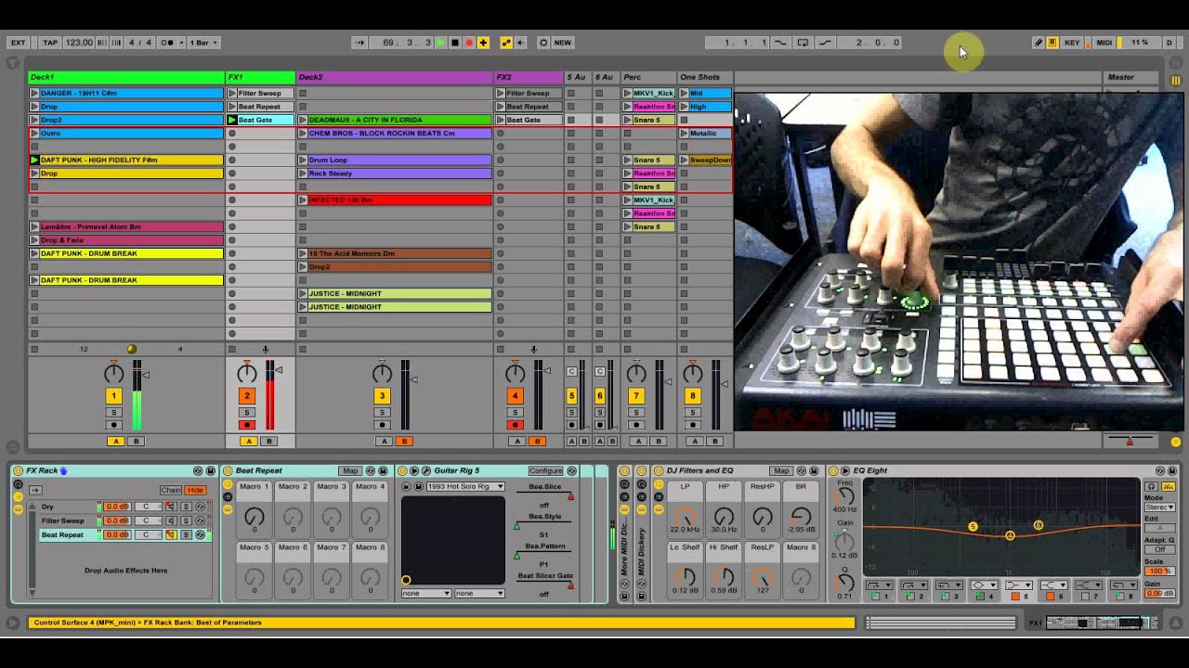Solo the Filter Sweep chain
1189x668 pixels.
pos(186,521)
